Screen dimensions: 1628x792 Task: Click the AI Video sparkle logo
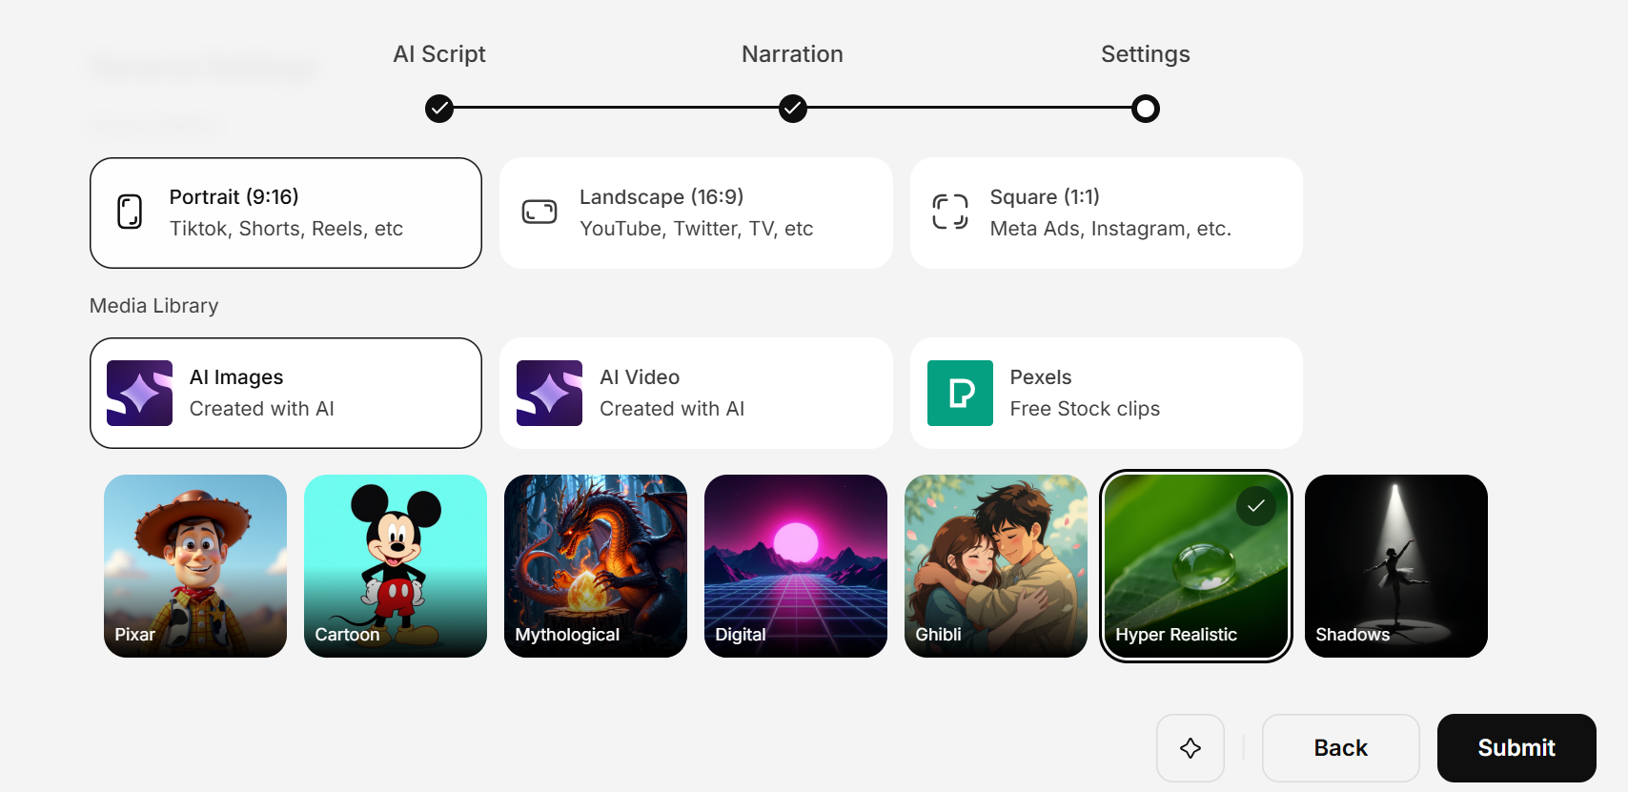(549, 393)
